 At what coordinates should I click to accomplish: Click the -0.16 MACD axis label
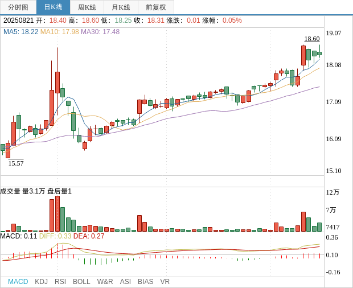pos(333,272)
